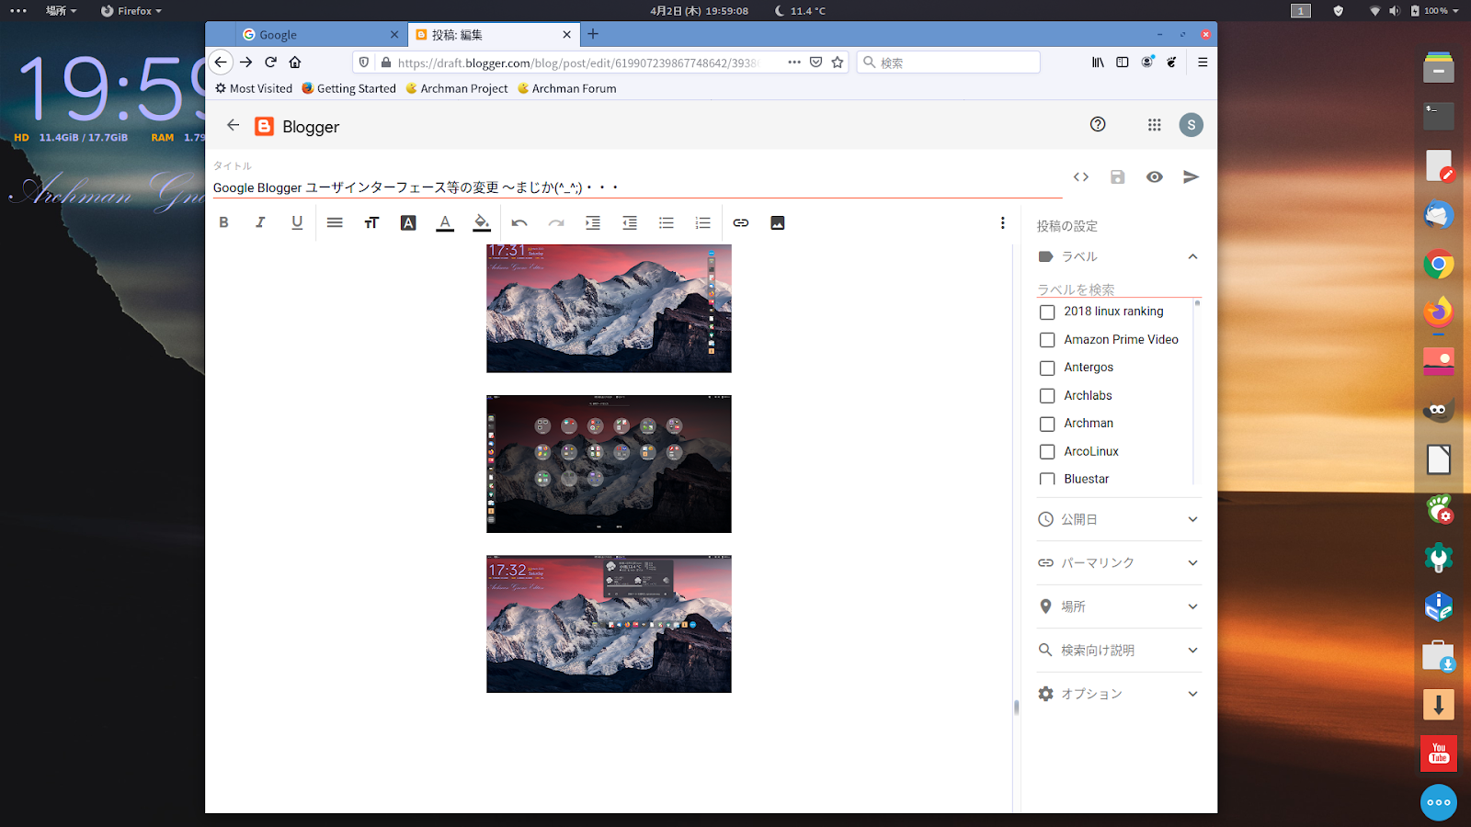Insert a hyperlink
This screenshot has height=827, width=1471.
pyautogui.click(x=741, y=222)
